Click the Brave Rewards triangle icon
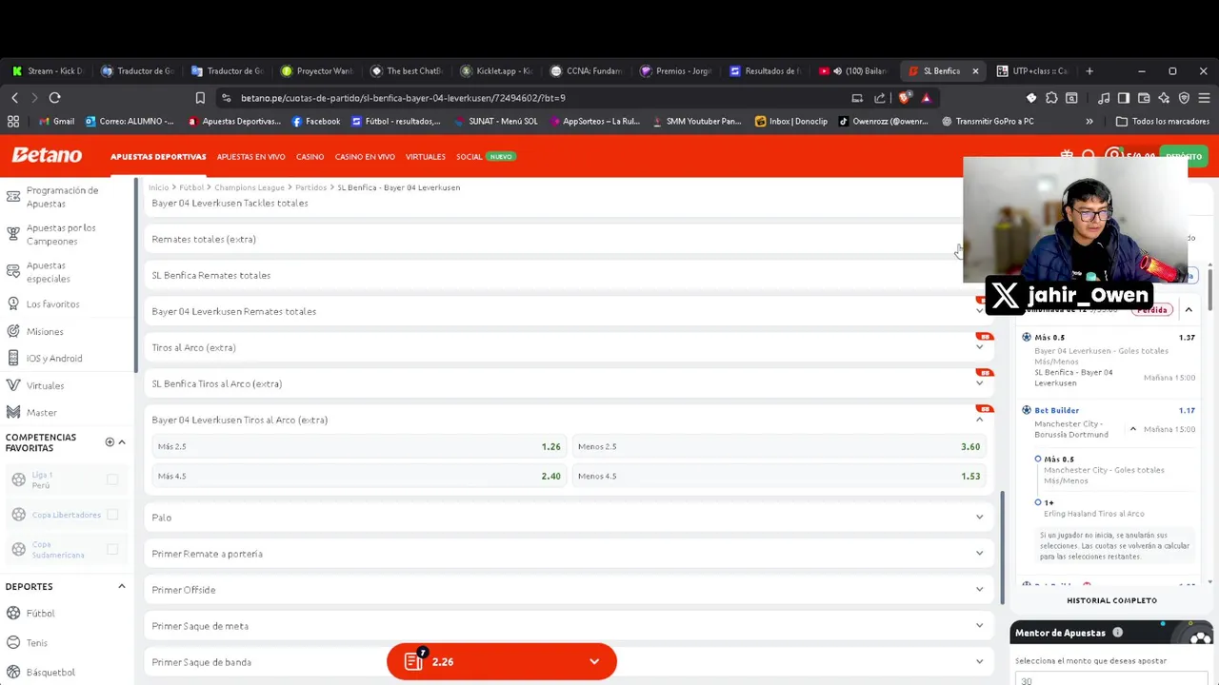 [x=926, y=97]
